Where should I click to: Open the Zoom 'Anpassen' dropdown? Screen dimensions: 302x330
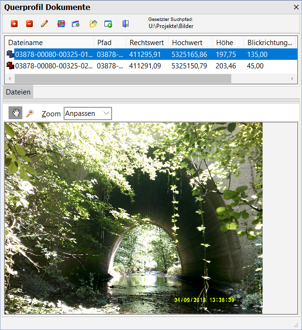pyautogui.click(x=88, y=113)
